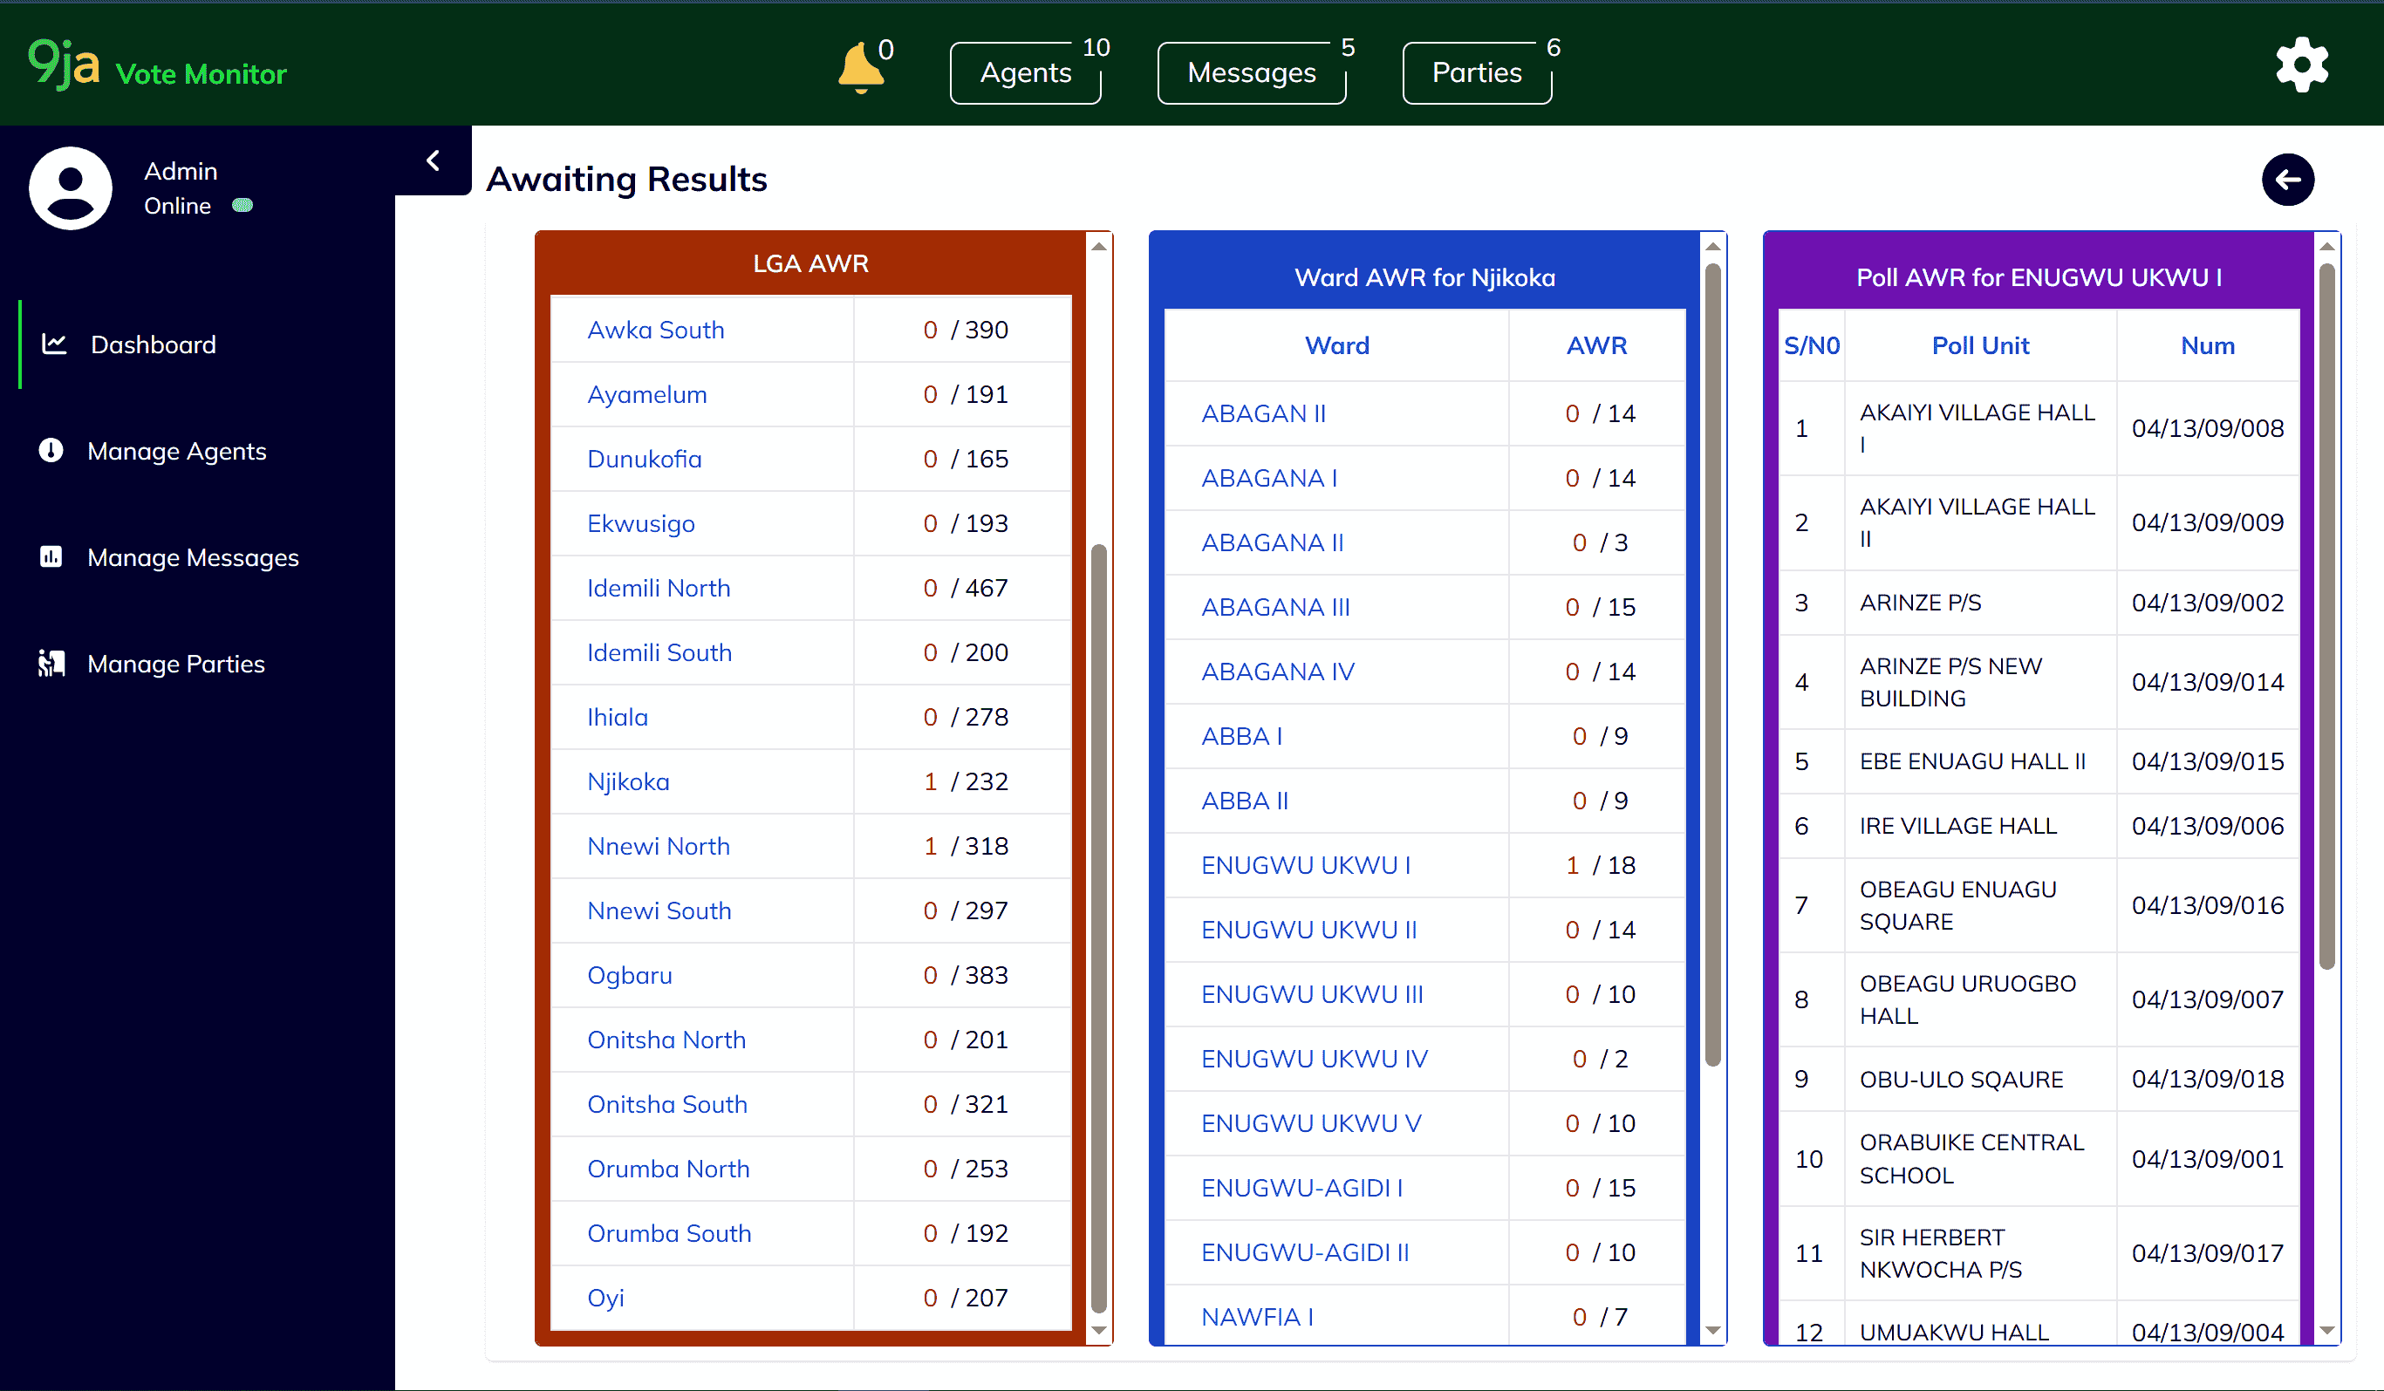
Task: Open the Messages button in header
Action: (x=1251, y=72)
